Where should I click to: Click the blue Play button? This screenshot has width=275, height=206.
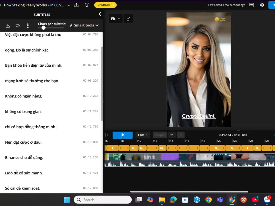[x=123, y=135]
